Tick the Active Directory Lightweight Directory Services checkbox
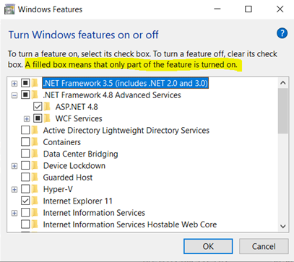The width and height of the screenshot is (294, 262). [25, 130]
